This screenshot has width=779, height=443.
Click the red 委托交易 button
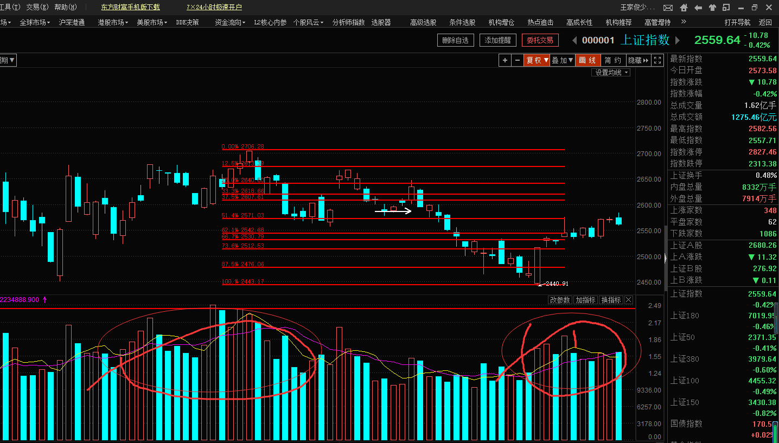pos(540,40)
